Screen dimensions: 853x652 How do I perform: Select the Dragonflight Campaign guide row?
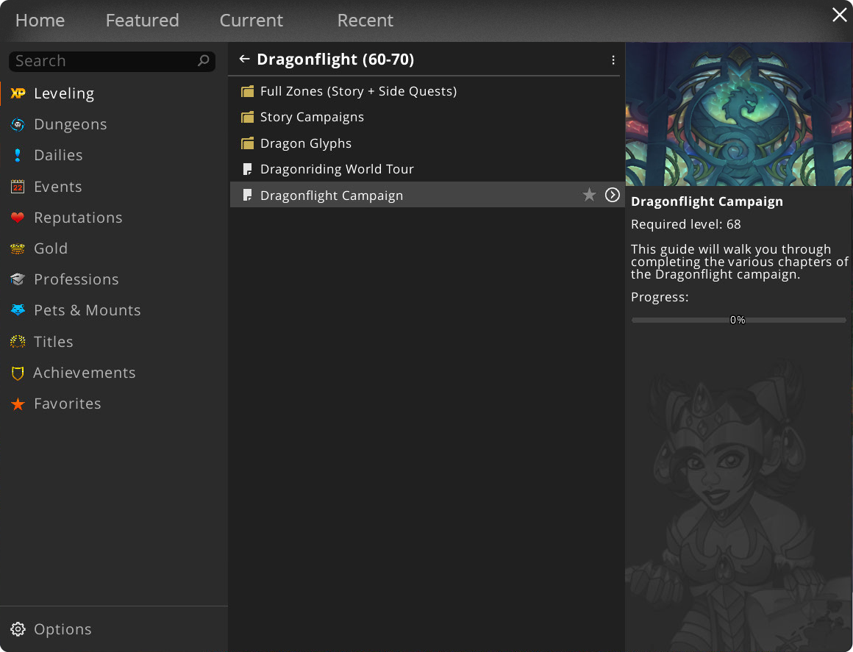coord(426,195)
